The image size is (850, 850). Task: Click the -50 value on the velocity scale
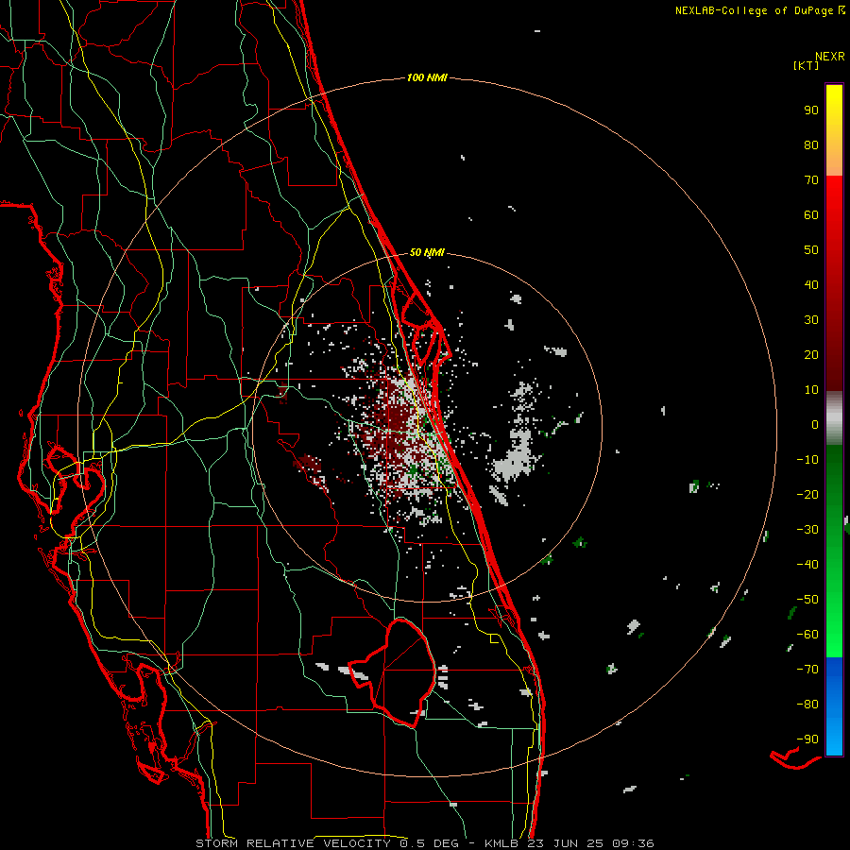pyautogui.click(x=807, y=600)
